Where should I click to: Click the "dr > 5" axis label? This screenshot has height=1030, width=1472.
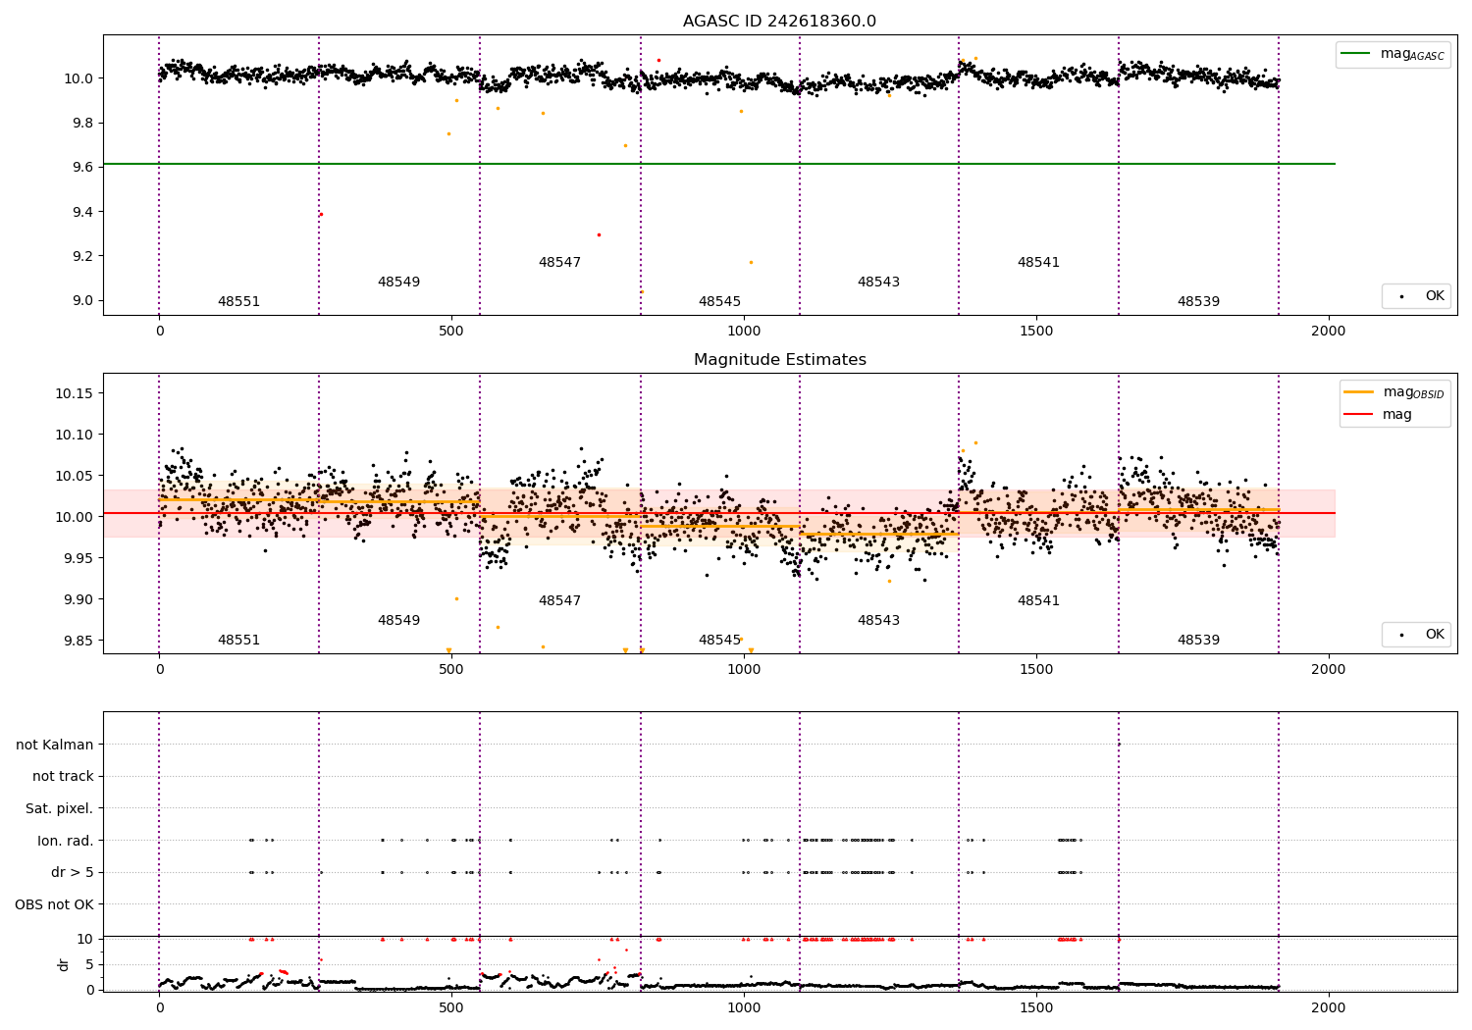tap(73, 873)
